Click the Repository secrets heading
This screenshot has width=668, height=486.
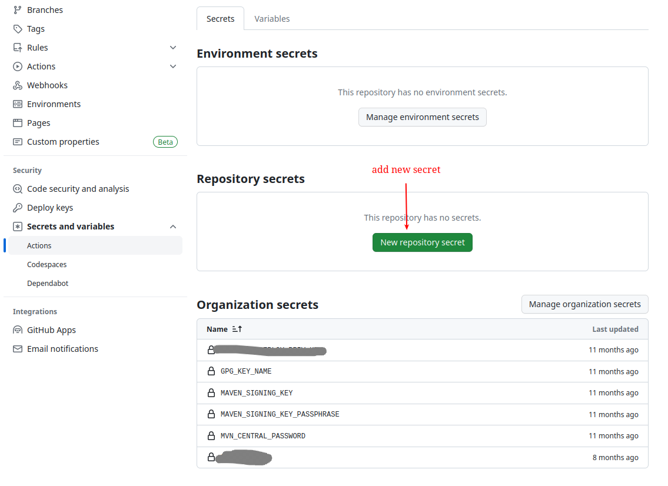click(251, 179)
